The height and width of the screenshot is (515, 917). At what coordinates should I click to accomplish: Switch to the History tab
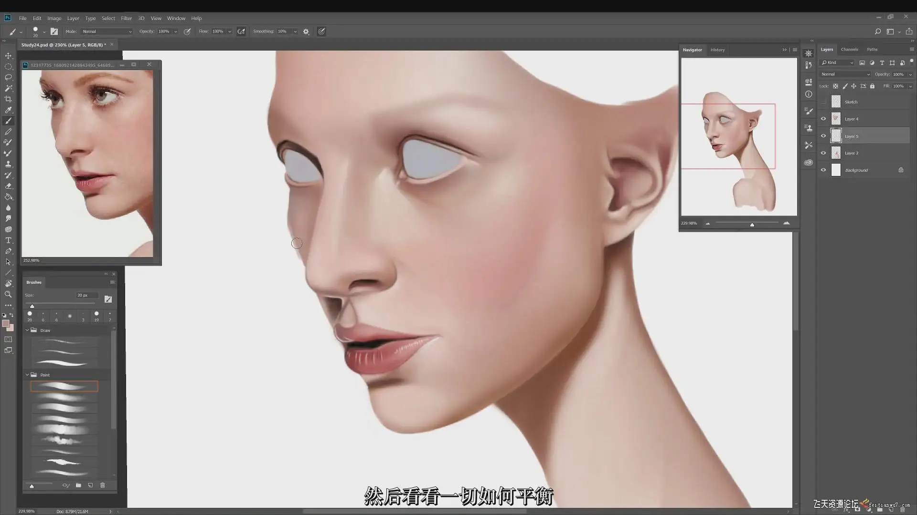point(717,50)
